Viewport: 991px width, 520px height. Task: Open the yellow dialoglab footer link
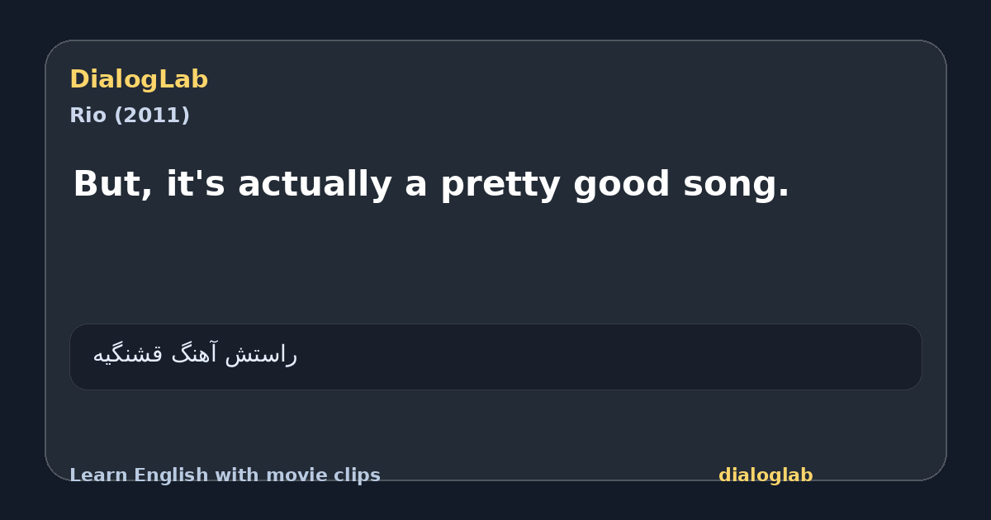[766, 475]
